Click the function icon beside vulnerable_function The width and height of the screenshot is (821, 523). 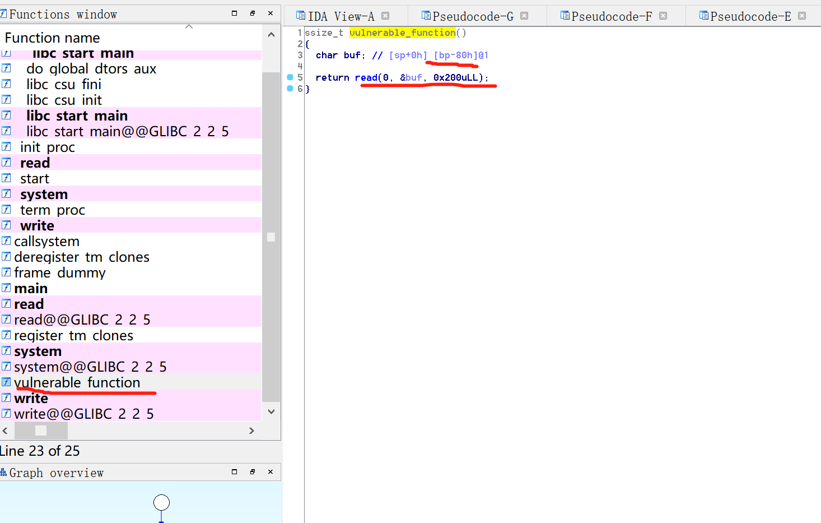[7, 382]
